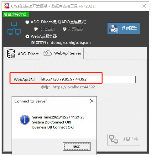This screenshot has width=151, height=157.
Task: Click the database cylinder icon on ADO-Direct tab
Action: 11,54
